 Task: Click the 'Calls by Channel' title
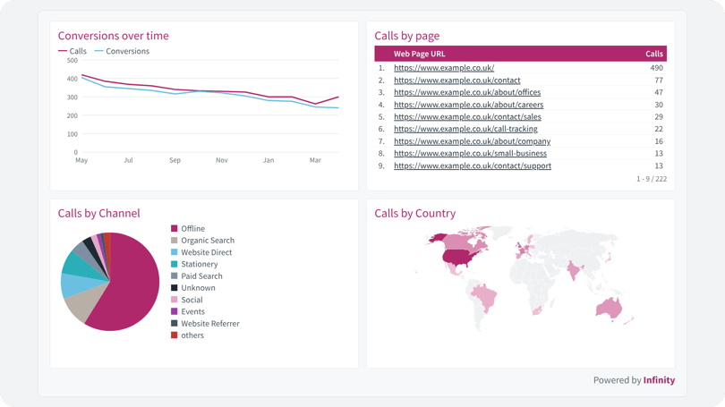tap(99, 214)
